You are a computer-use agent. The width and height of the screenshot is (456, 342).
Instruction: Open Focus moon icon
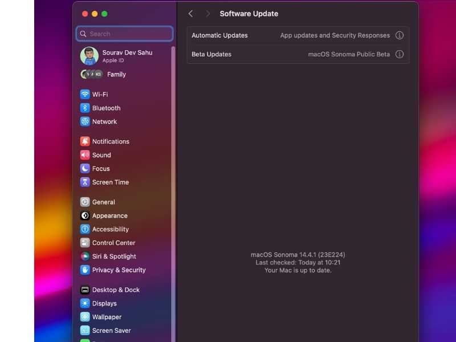coord(85,169)
